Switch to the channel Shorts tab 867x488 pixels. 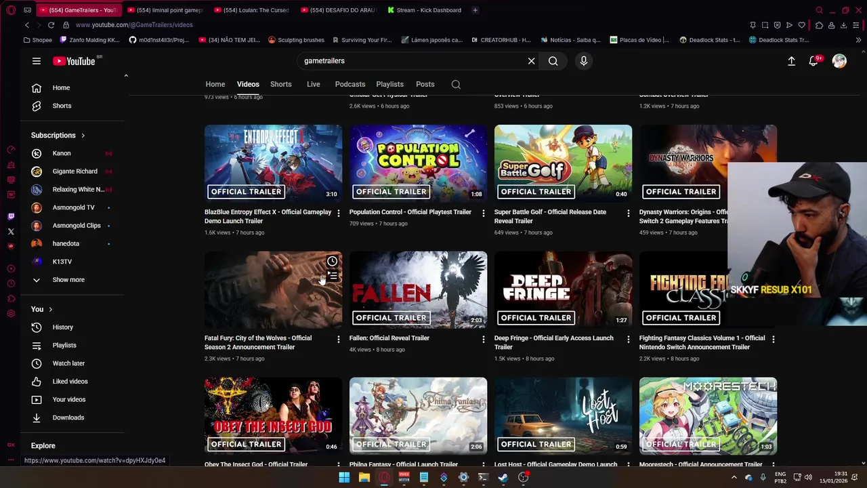(281, 84)
